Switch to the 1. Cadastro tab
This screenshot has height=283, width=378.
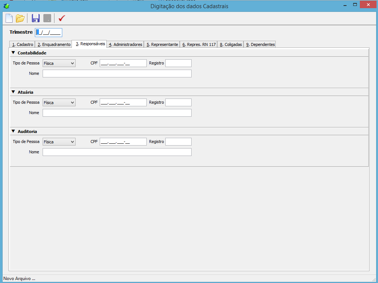[22, 44]
